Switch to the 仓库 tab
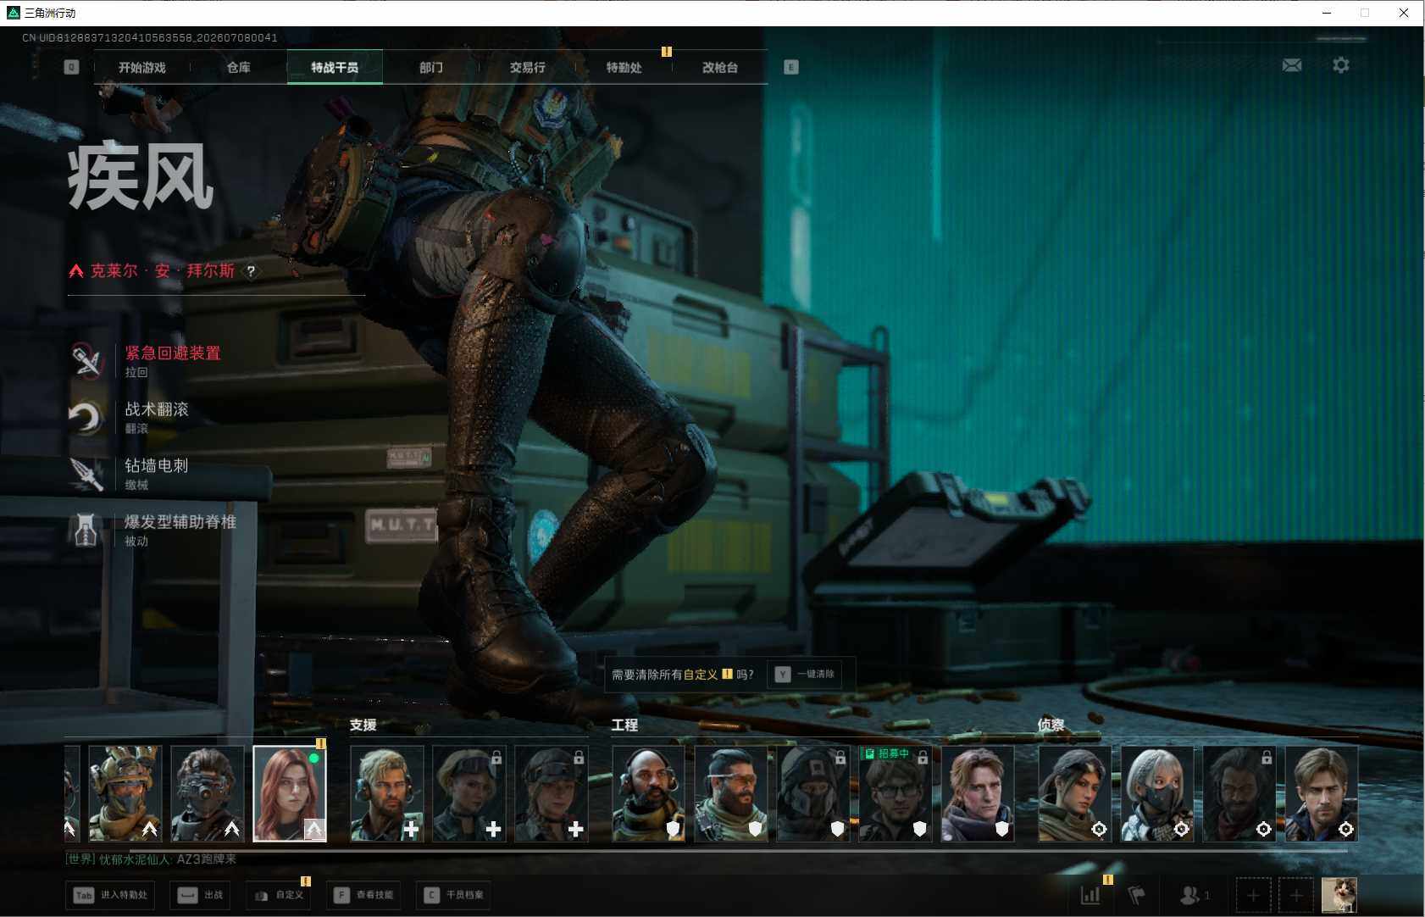This screenshot has width=1425, height=917. [x=239, y=67]
